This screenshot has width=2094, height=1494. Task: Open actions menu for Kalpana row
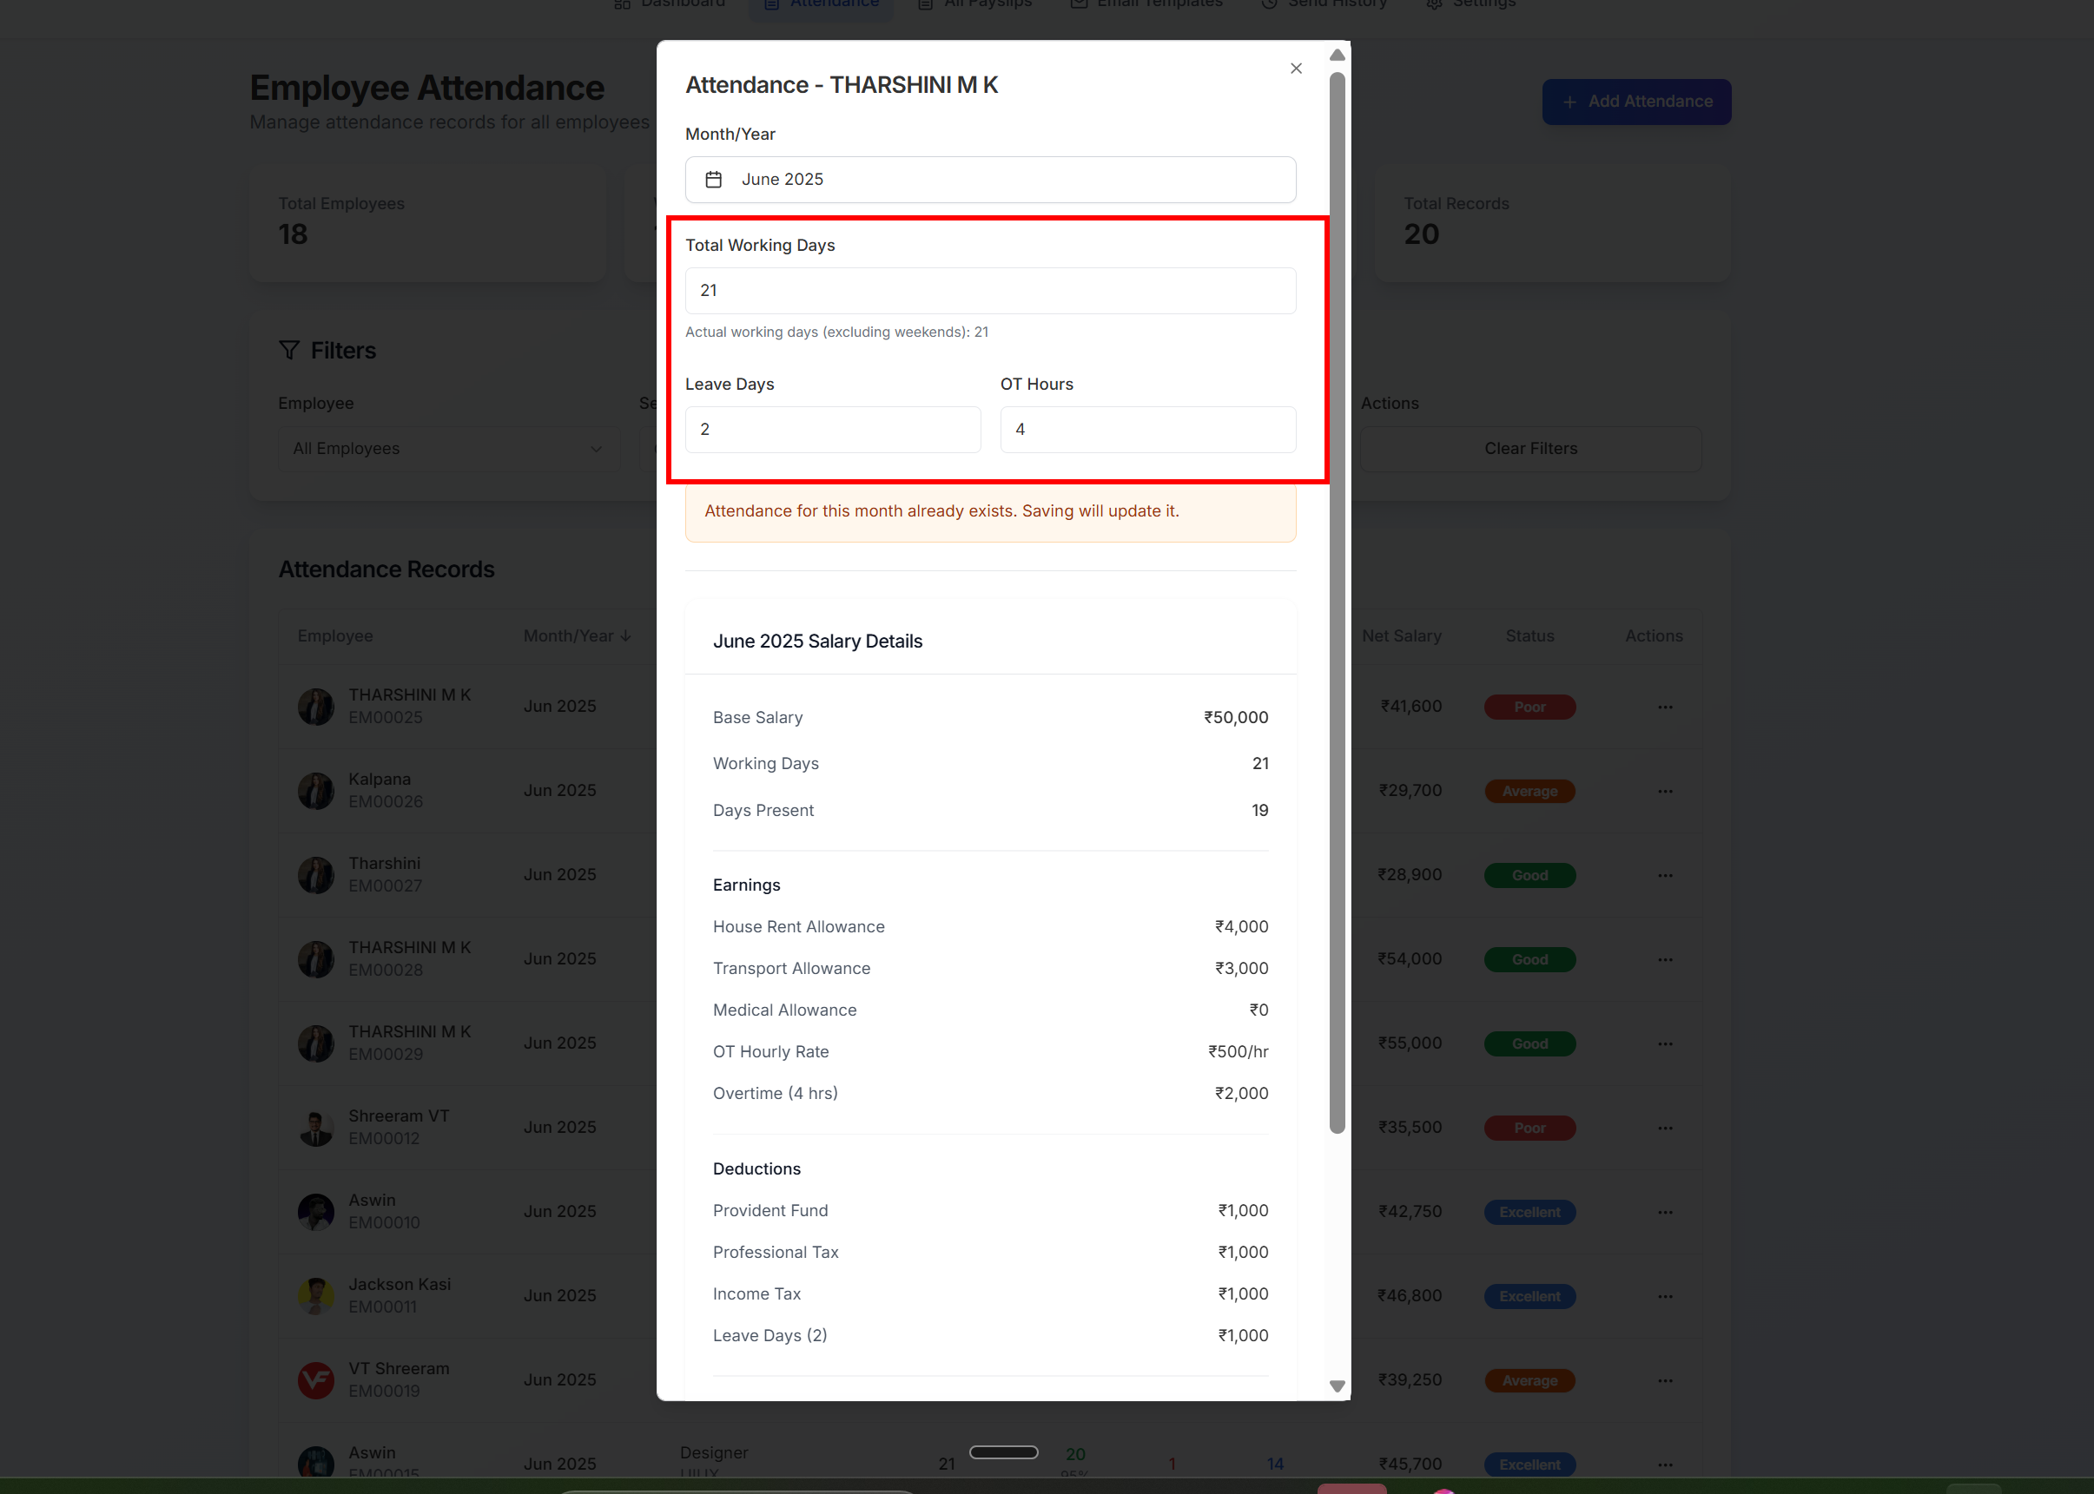(1664, 791)
